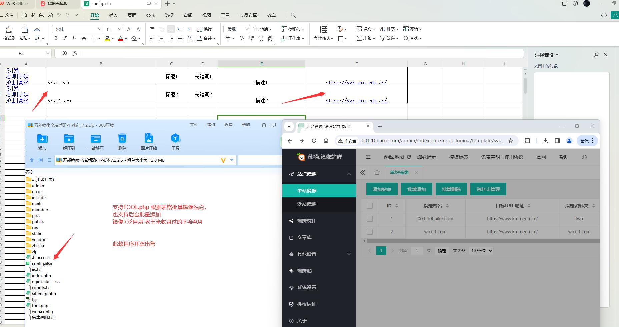
Task: Decrease font size with the A- icon
Action: click(139, 29)
